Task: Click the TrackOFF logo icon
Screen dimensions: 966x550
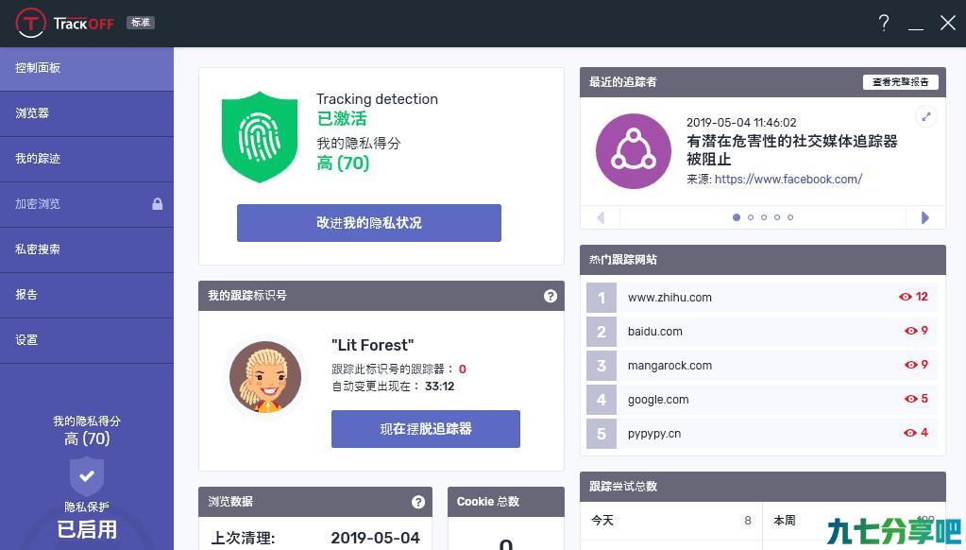Action: click(31, 24)
